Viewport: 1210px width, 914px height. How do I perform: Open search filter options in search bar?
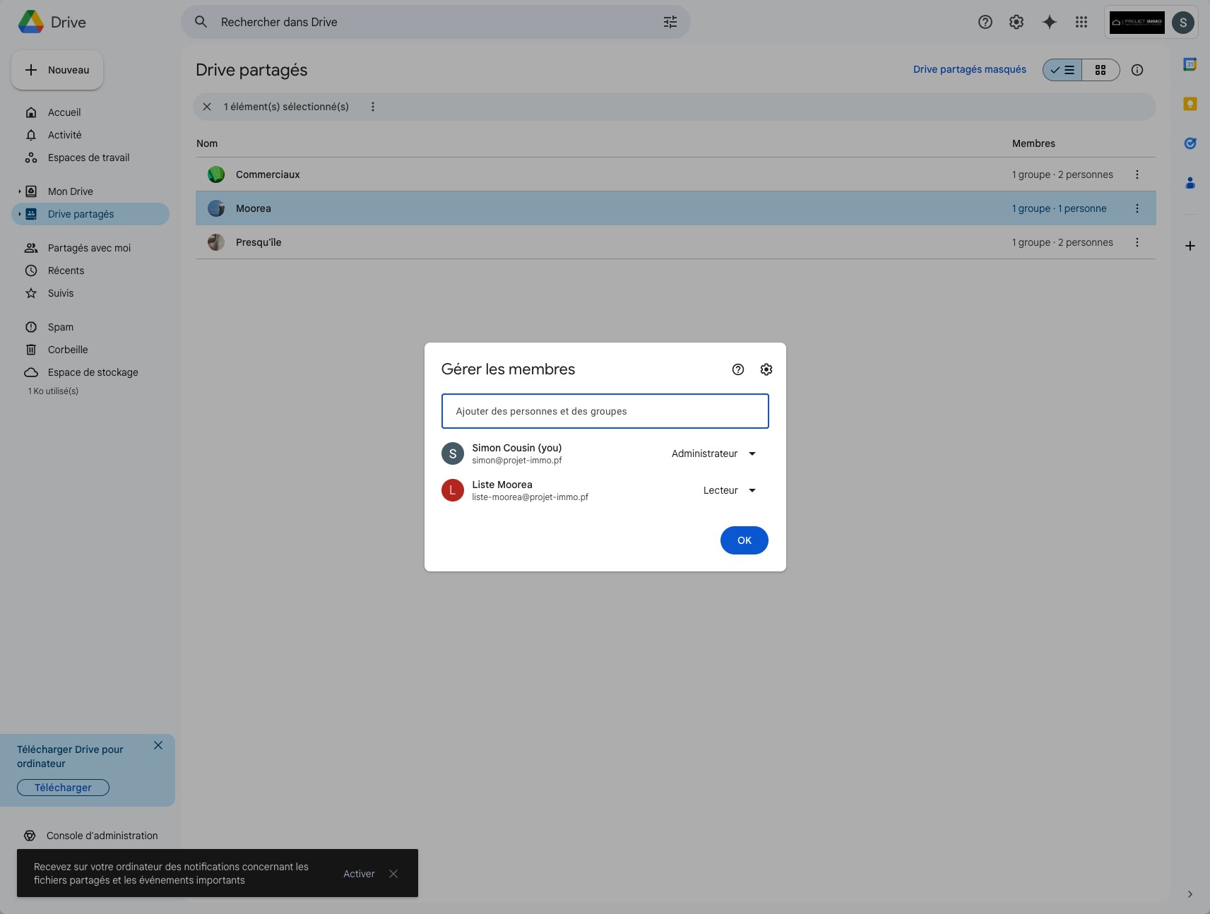[x=670, y=22]
